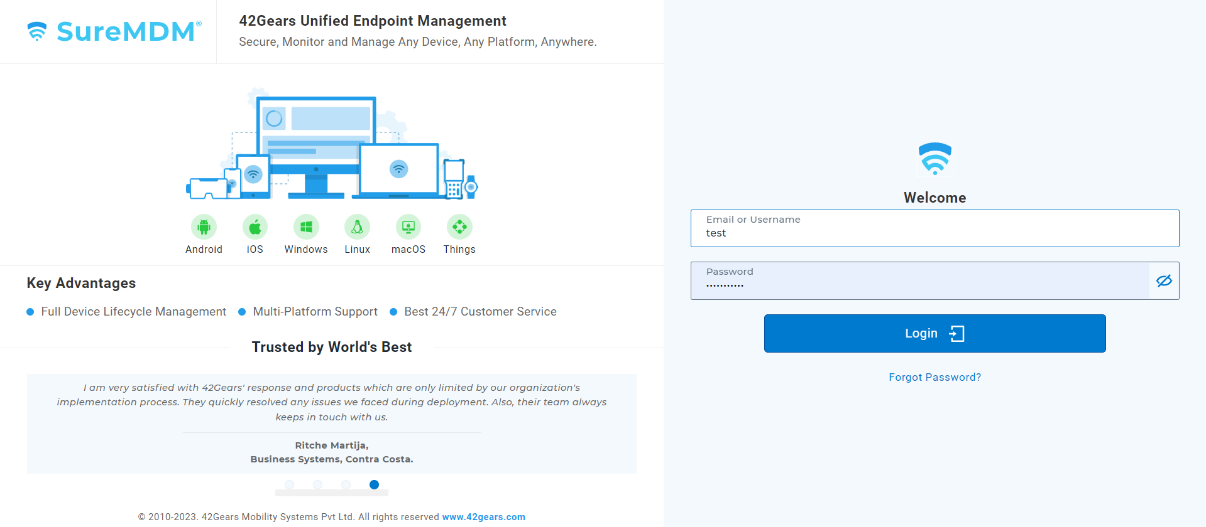Viewport: 1206px width, 527px height.
Task: Click the 'Multi-Platform Support' text
Action: (315, 312)
